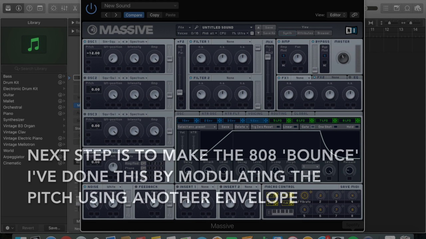Image resolution: width=426 pixels, height=239 pixels.
Task: Toggle Bypass section on/off indicator
Action: click(313, 42)
